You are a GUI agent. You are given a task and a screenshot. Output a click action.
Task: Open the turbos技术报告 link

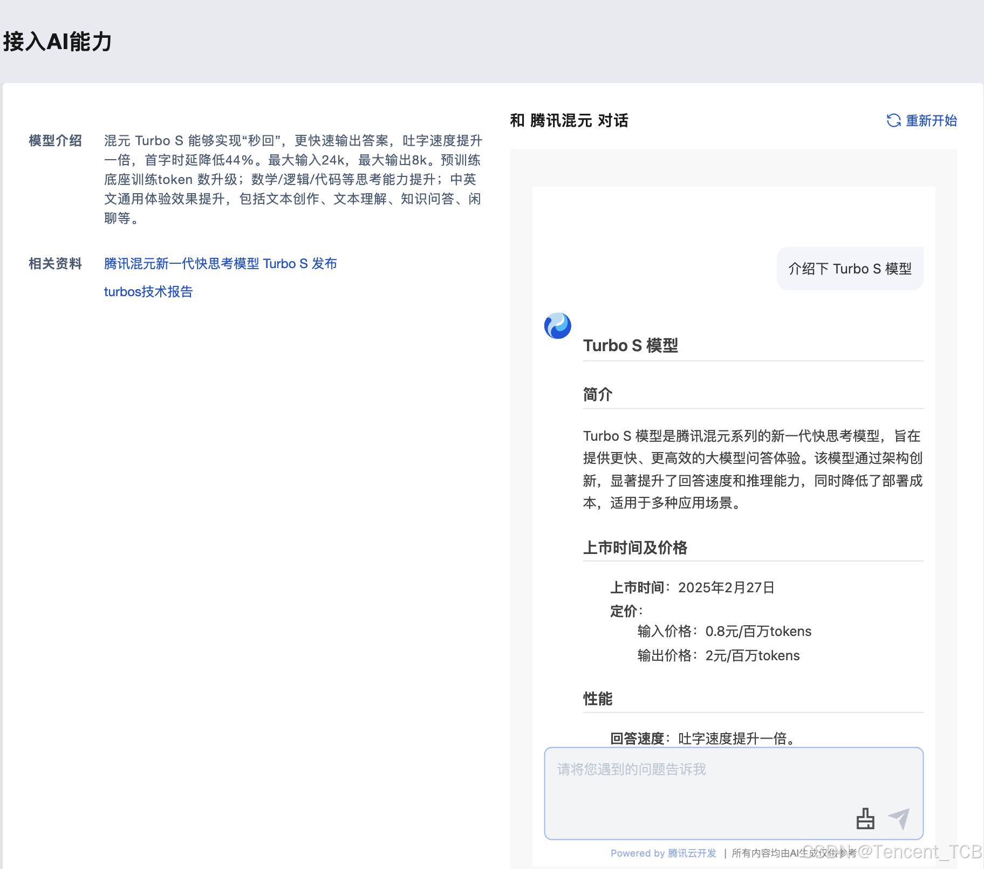click(x=148, y=292)
